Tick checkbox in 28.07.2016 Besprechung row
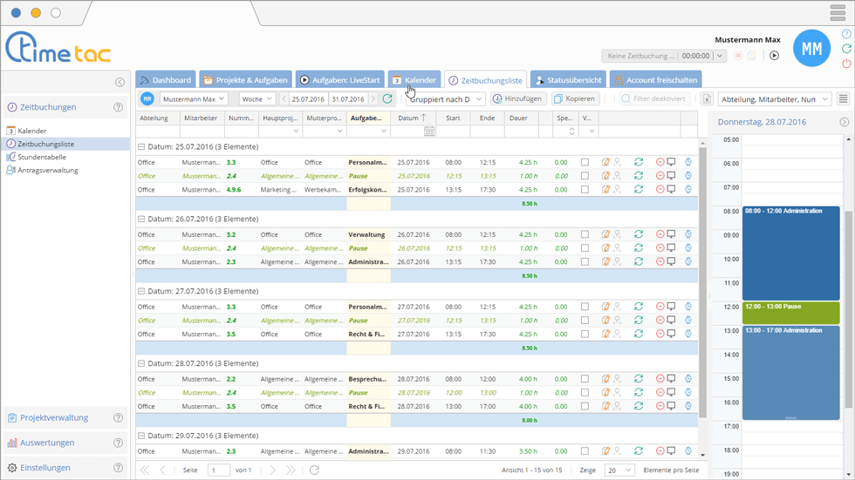Viewport: 855px width, 480px height. coord(585,379)
